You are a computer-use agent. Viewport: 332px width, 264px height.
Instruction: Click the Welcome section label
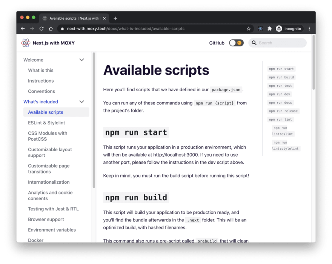pos(33,60)
